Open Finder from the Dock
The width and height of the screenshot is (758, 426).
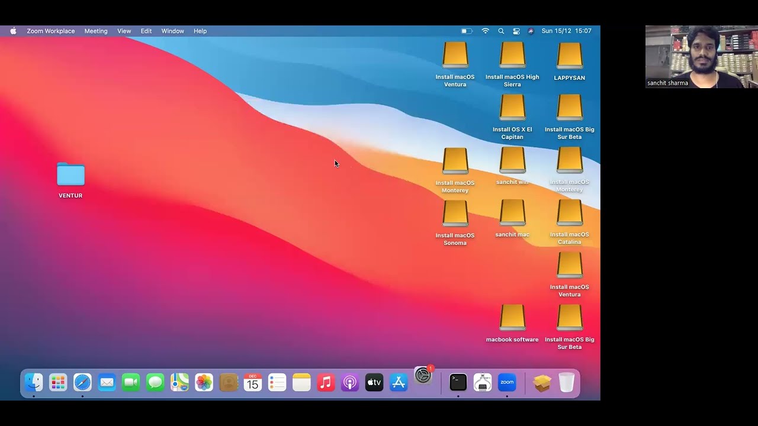[34, 383]
